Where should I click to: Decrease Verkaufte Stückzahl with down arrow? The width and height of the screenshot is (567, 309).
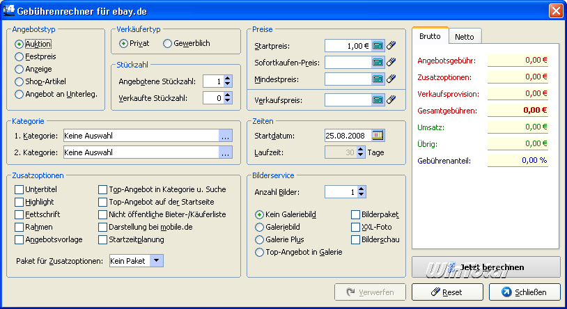coord(228,101)
